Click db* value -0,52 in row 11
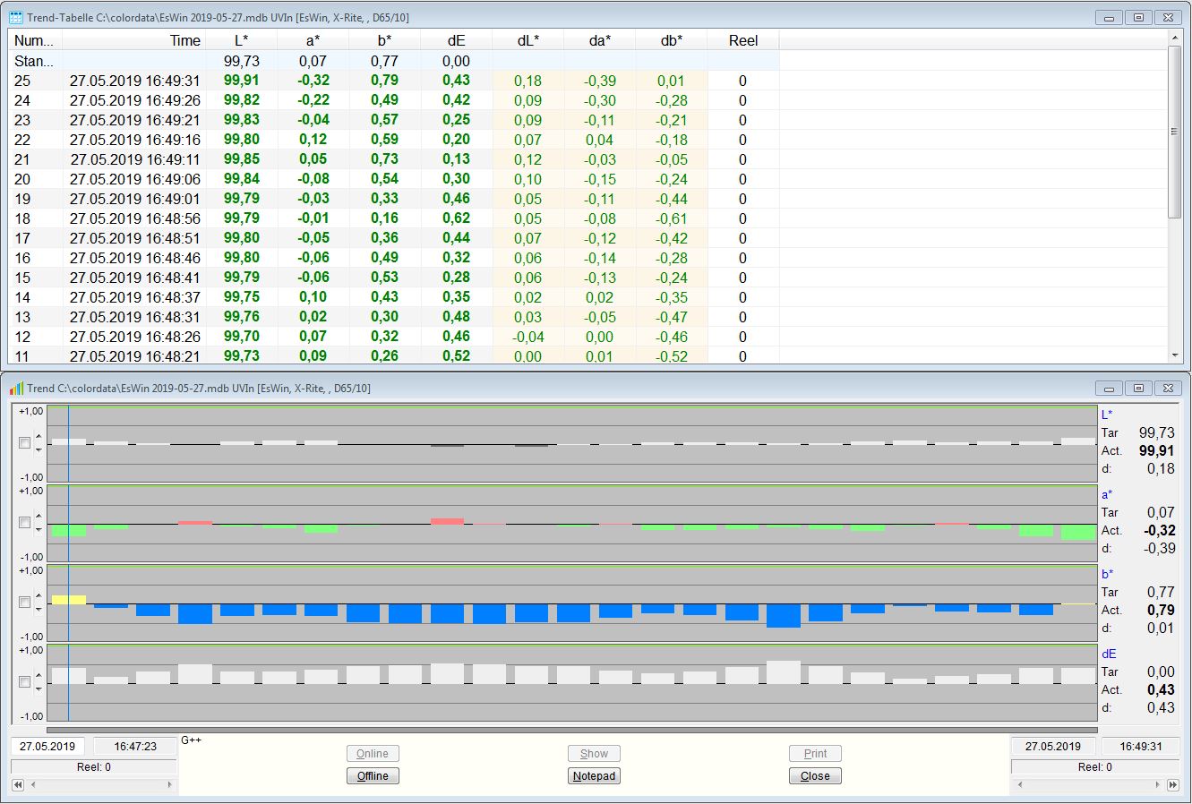The width and height of the screenshot is (1192, 804). click(x=671, y=356)
